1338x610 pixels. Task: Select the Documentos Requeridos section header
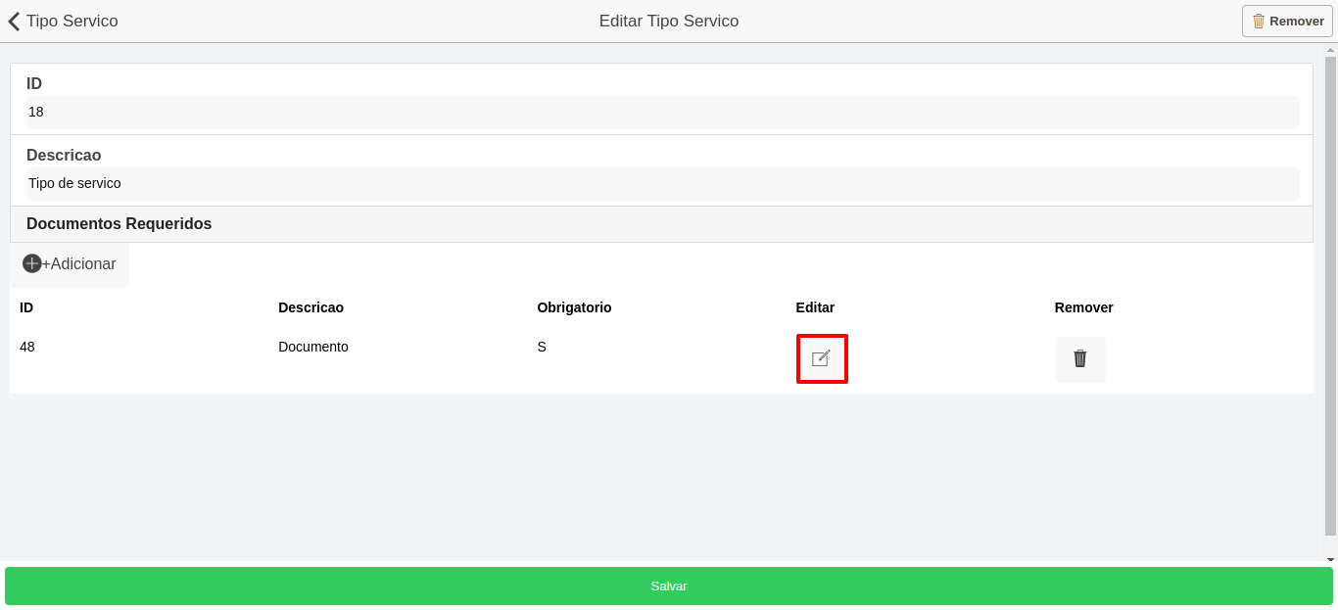119,223
